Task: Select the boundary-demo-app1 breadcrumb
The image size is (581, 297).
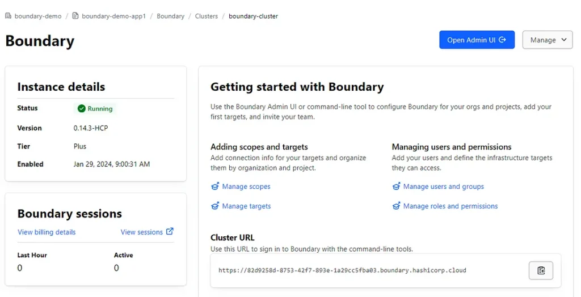Action: tap(113, 16)
